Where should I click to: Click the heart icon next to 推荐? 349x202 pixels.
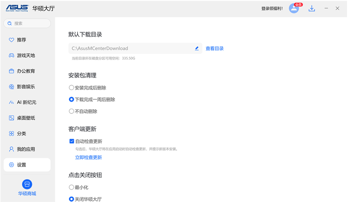(x=11, y=40)
